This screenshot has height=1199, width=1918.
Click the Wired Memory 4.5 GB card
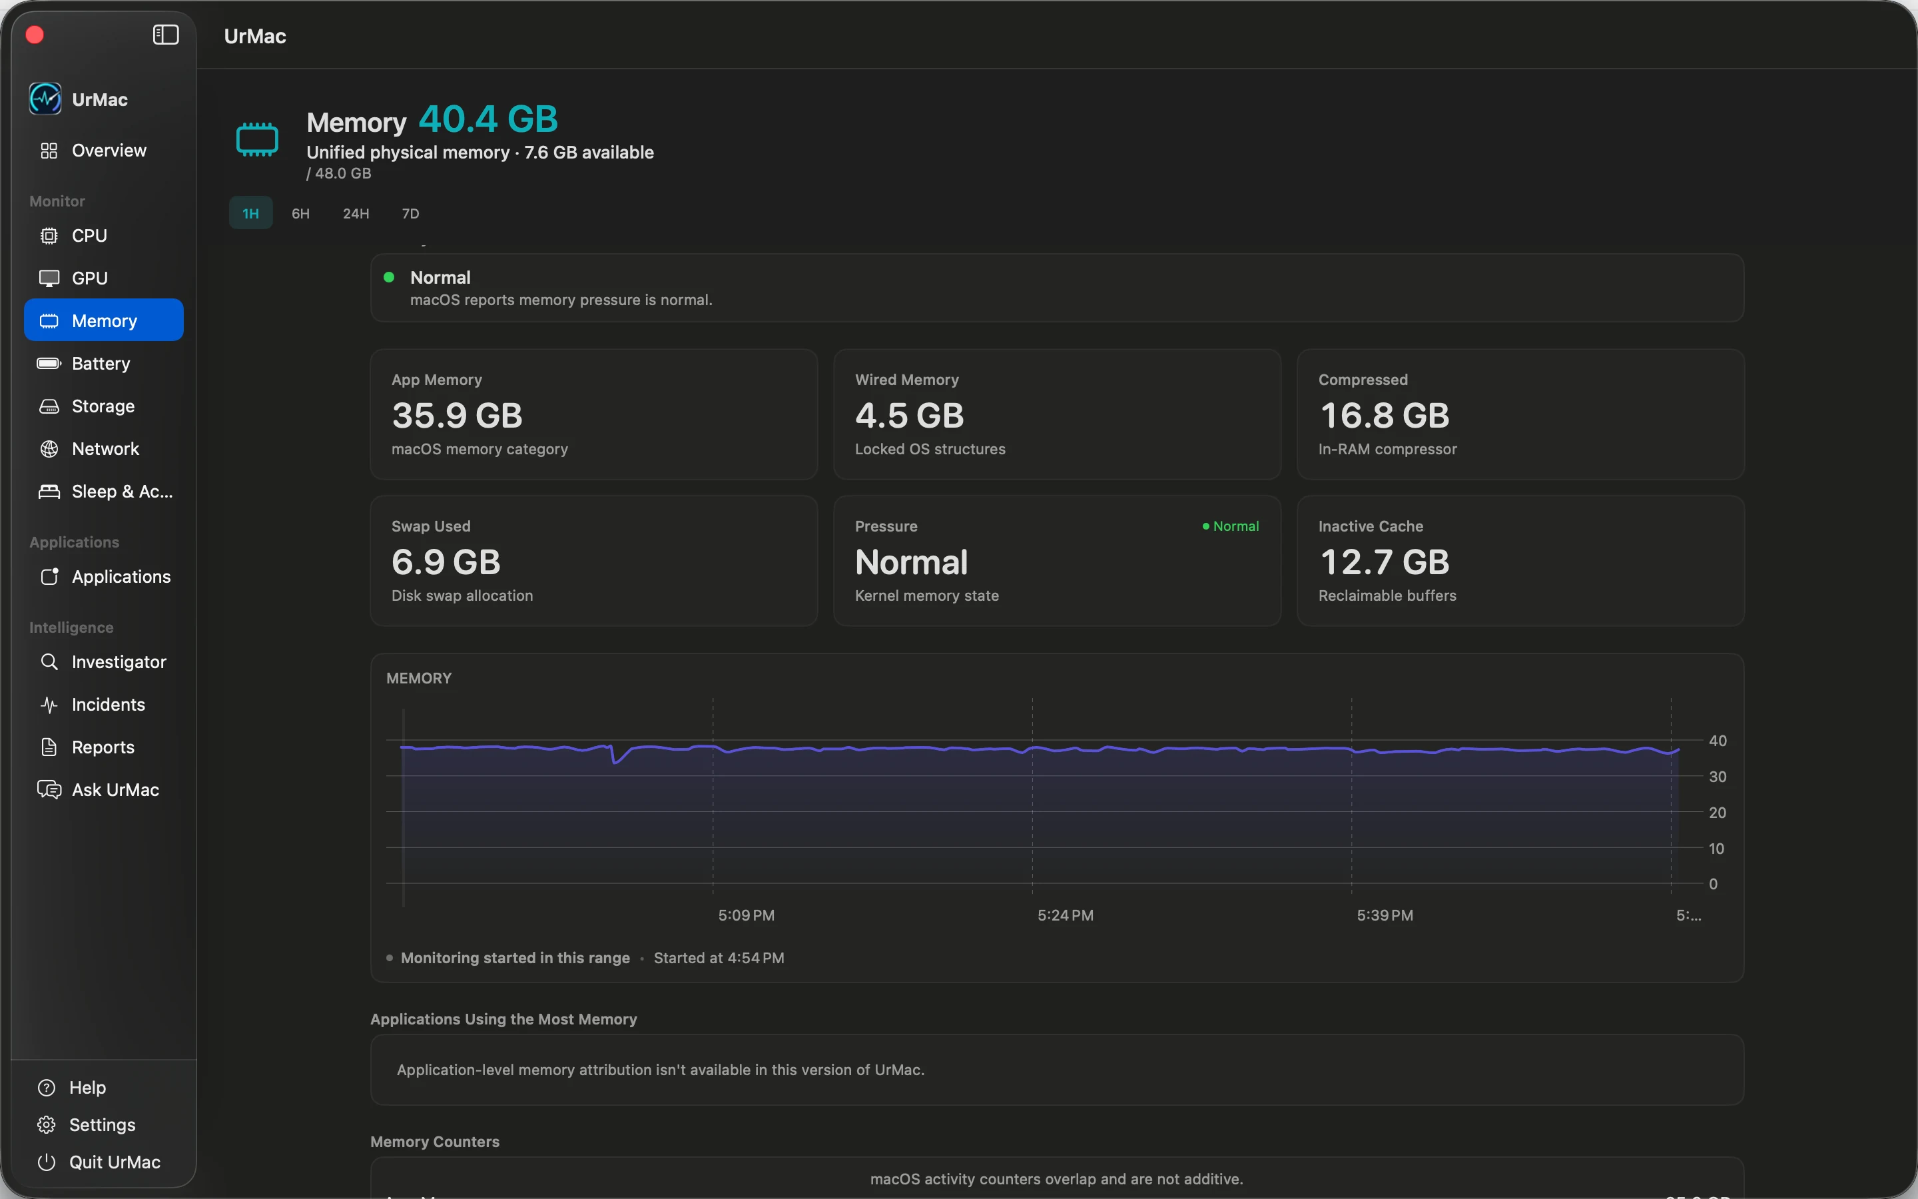pyautogui.click(x=1056, y=414)
